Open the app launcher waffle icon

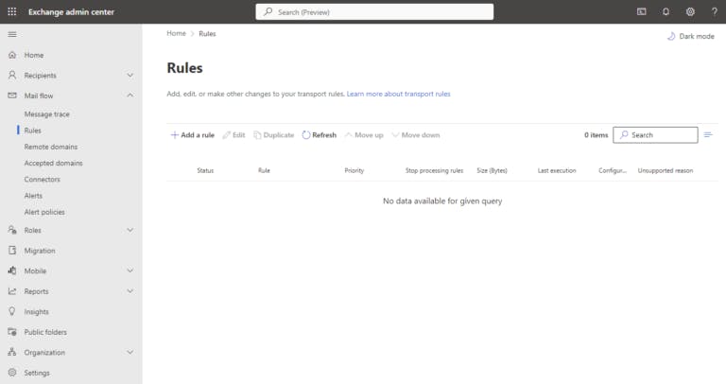click(x=12, y=11)
